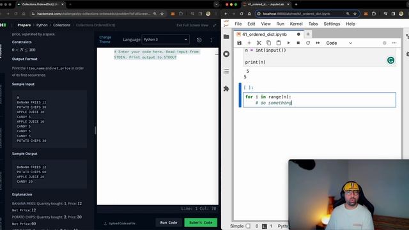Click the HackerRank code editor area

point(158,126)
